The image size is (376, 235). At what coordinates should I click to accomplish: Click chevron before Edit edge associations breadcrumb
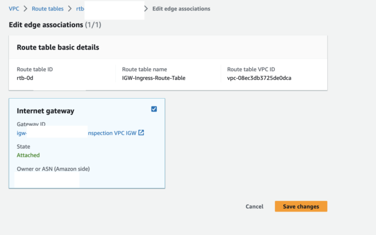[146, 9]
